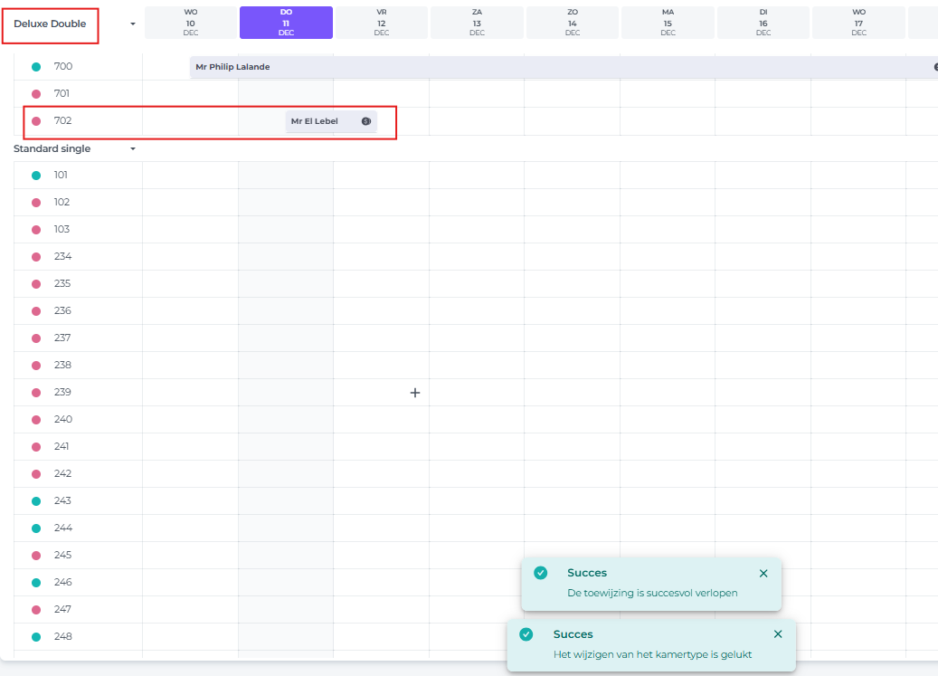The height and width of the screenshot is (676, 938).
Task: Click the pink status dot for room 101's neighbor 102
Action: point(36,203)
